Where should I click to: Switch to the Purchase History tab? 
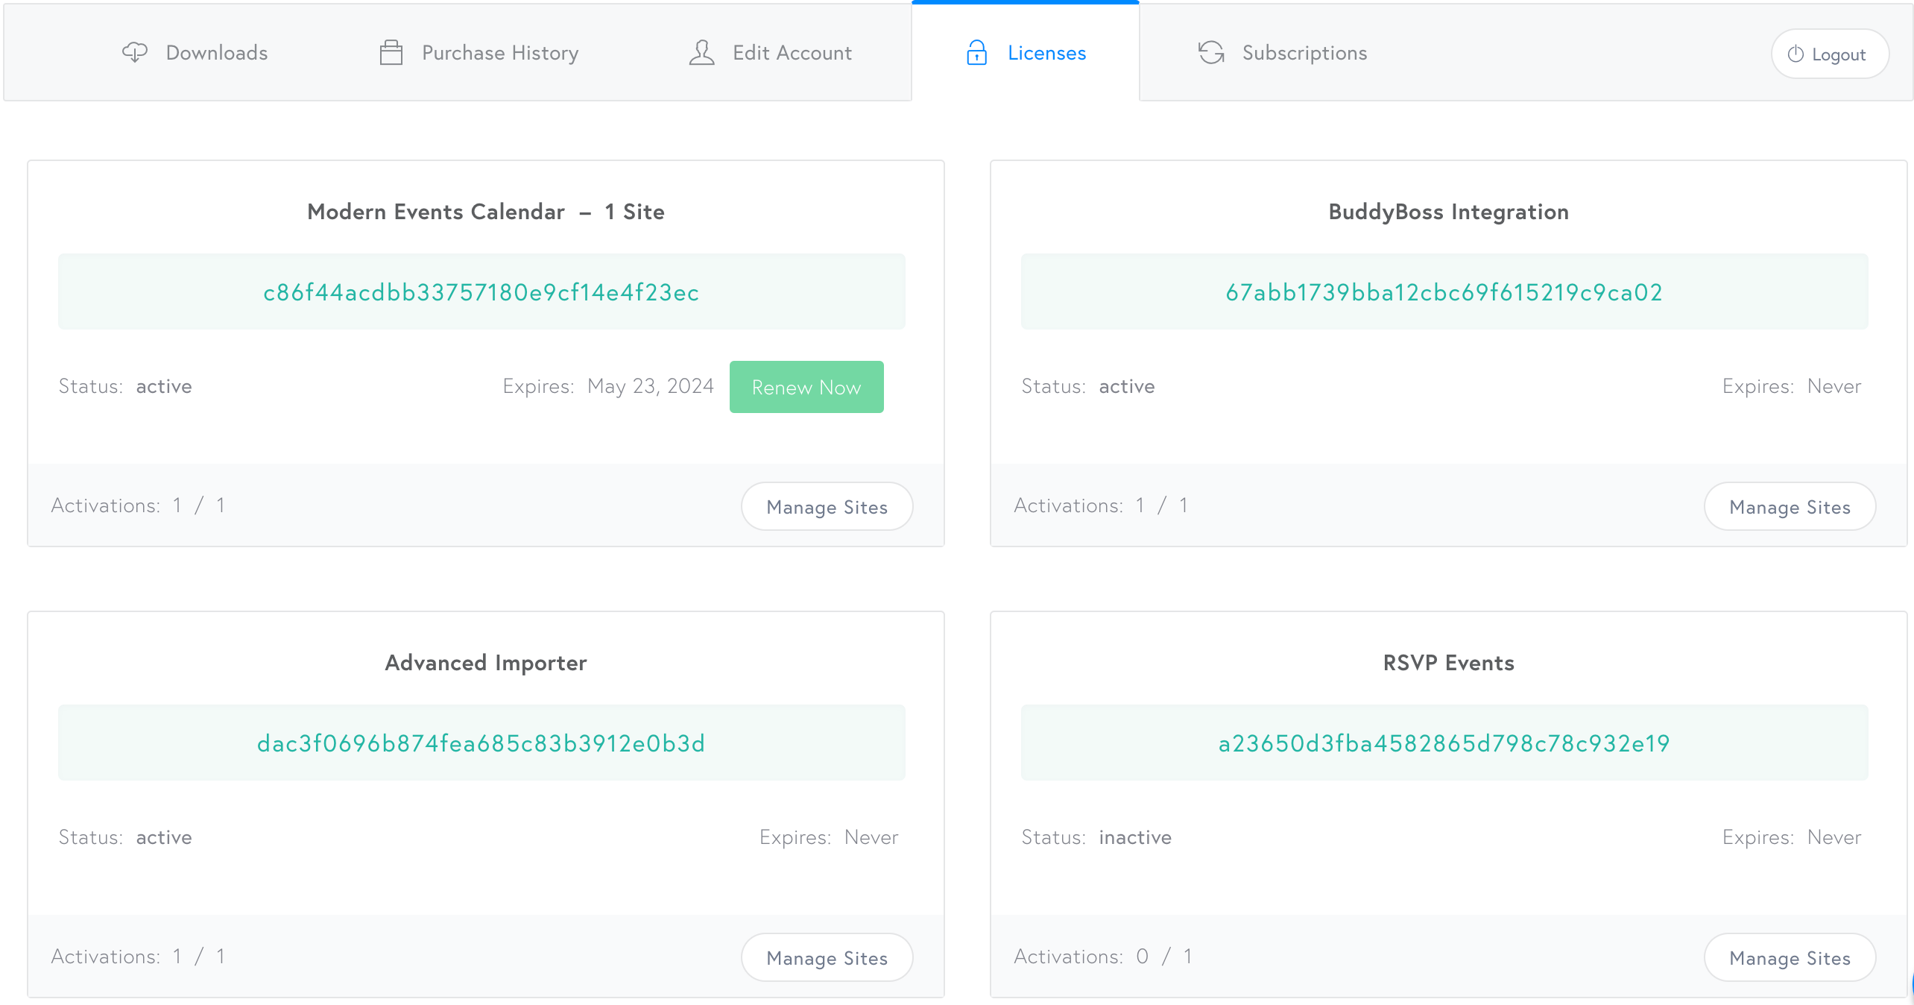499,52
